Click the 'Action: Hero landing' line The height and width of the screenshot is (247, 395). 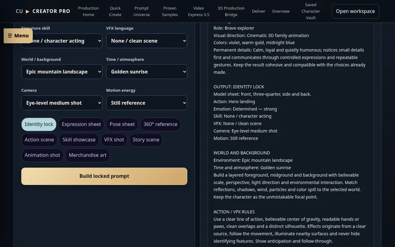pos(234,102)
